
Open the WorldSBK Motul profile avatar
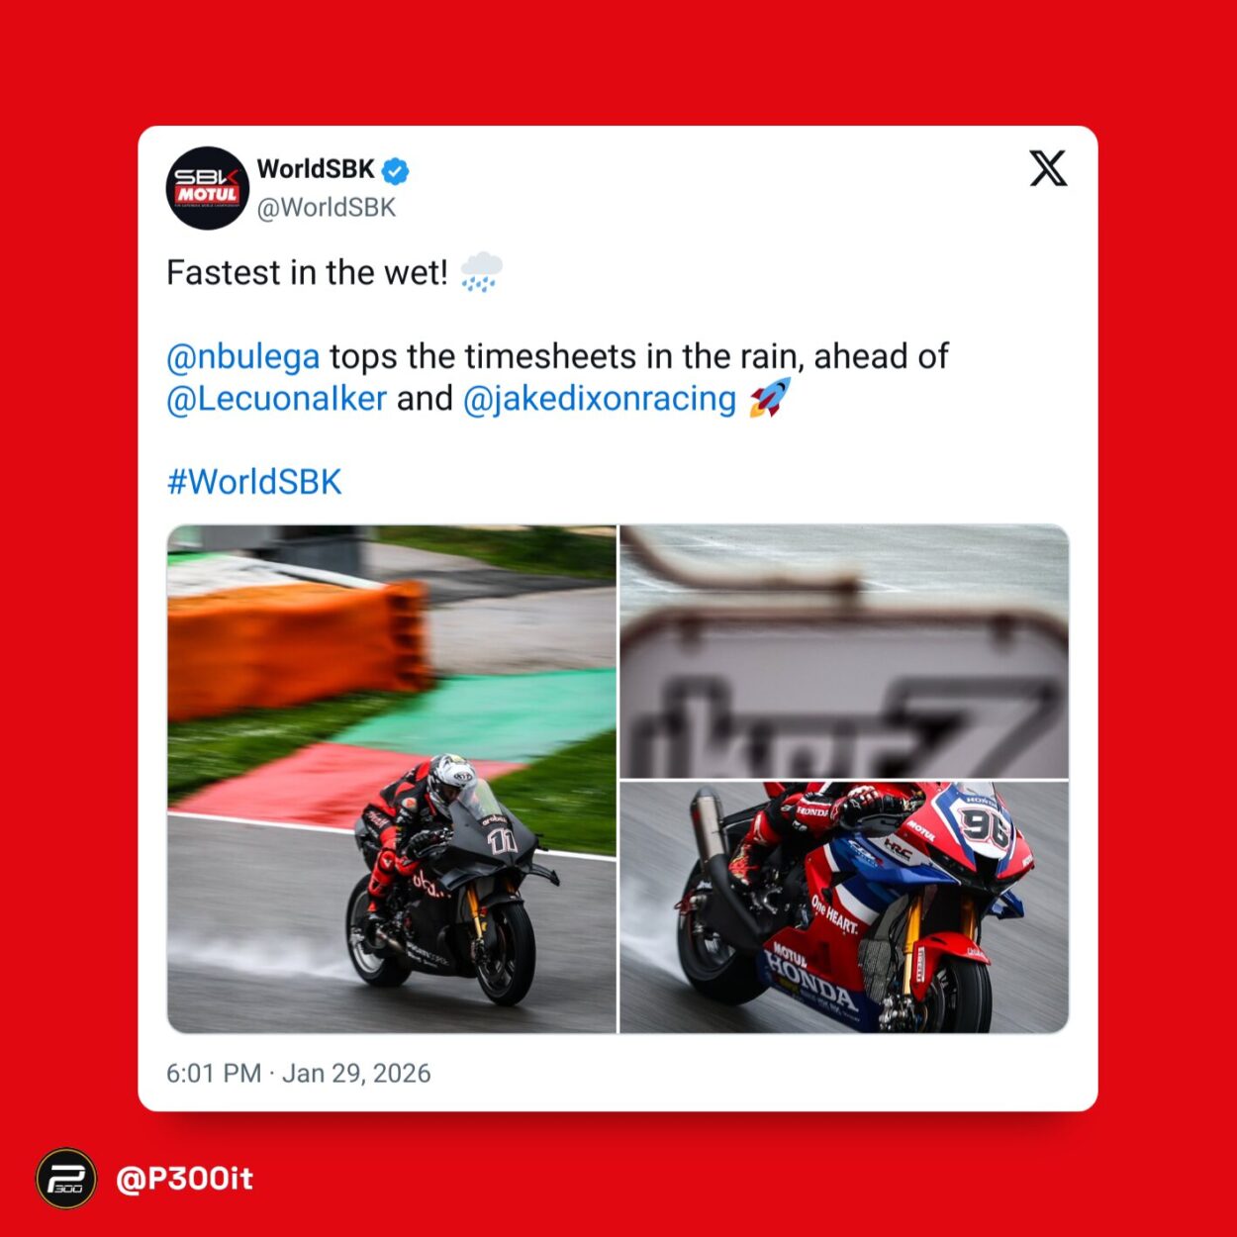[208, 188]
